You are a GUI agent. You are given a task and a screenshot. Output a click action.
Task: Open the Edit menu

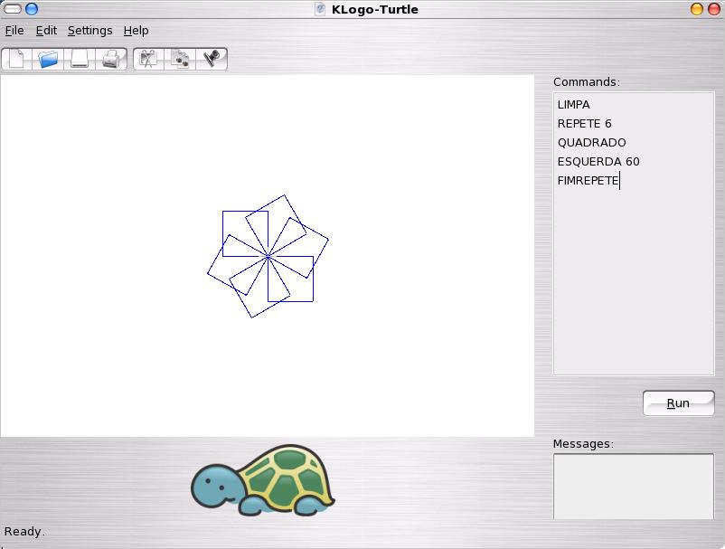46,31
